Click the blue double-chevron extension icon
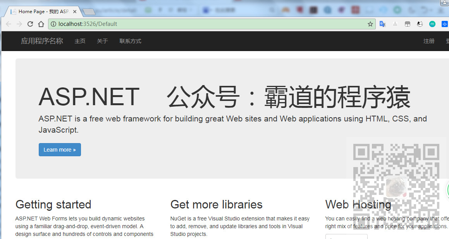The width and height of the screenshot is (449, 239). tap(444, 24)
